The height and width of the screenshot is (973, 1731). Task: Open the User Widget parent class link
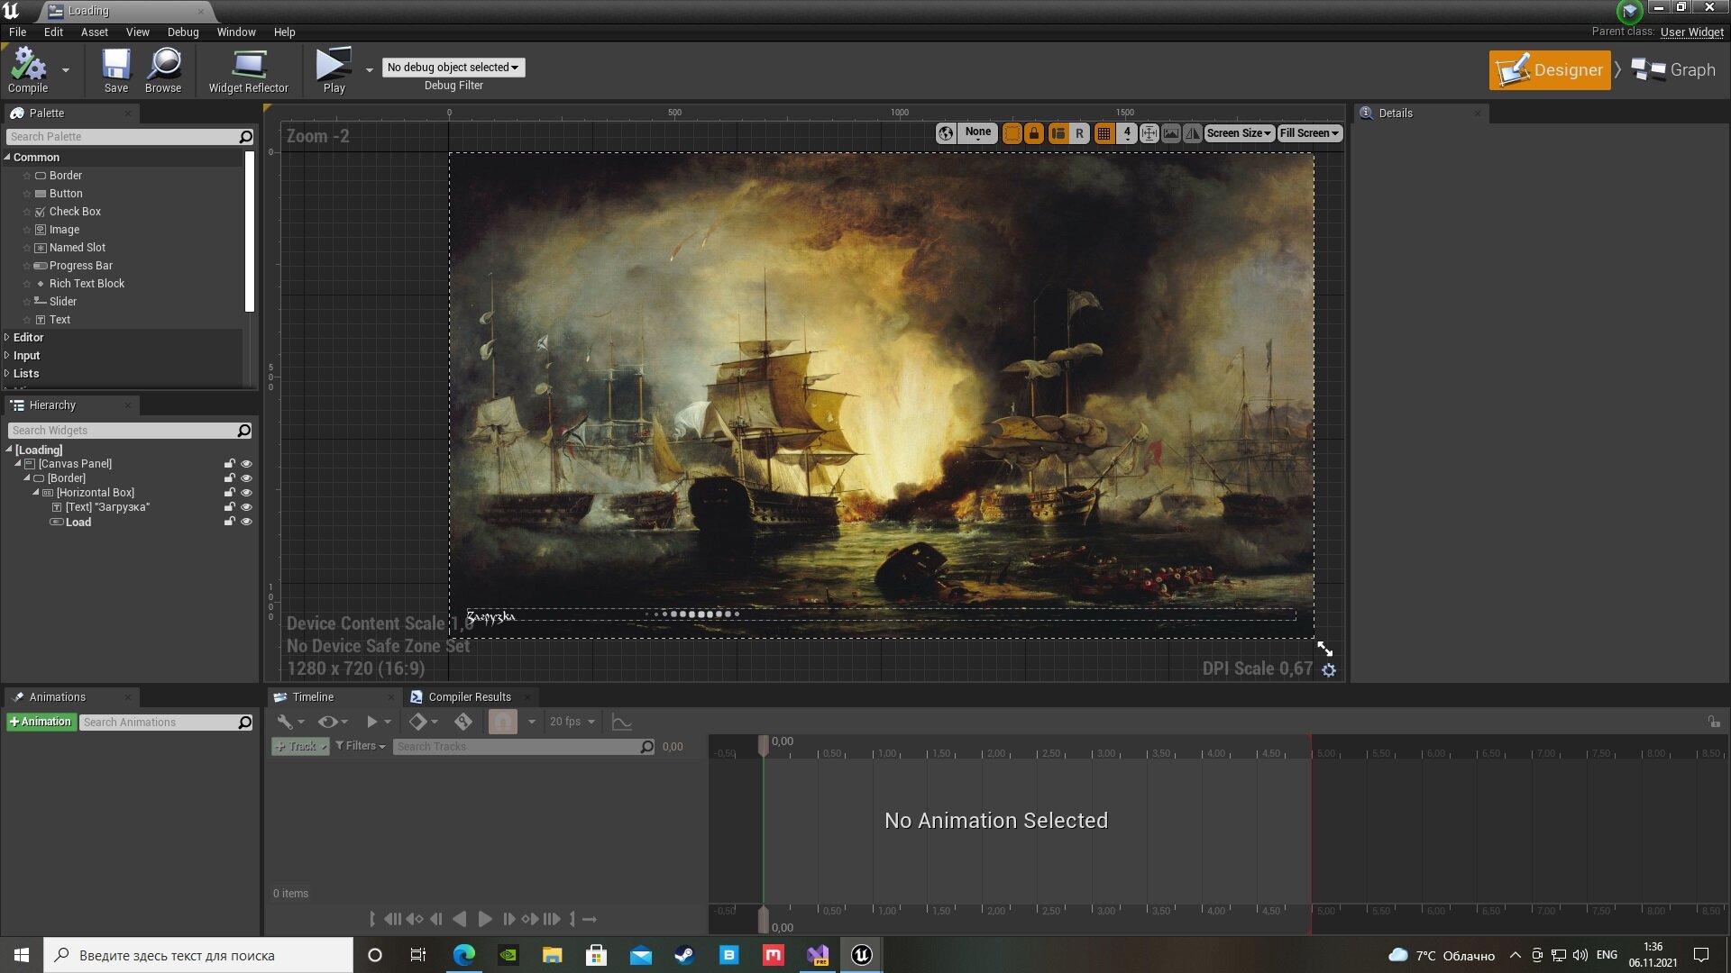coord(1691,32)
